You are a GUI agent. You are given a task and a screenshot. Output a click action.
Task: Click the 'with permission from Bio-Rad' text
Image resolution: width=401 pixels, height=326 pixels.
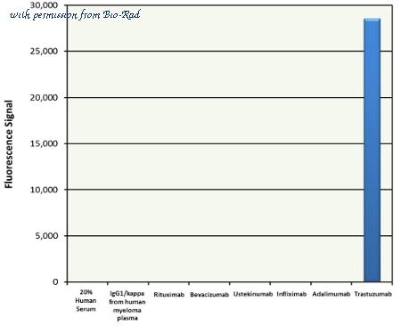tap(75, 15)
